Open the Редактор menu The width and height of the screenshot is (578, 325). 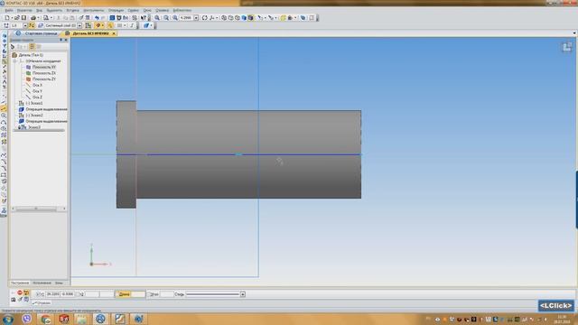24,10
